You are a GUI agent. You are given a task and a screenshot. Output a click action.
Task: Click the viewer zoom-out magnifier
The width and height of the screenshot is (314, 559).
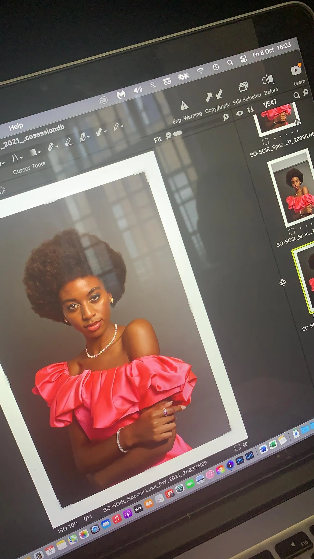[x=169, y=136]
